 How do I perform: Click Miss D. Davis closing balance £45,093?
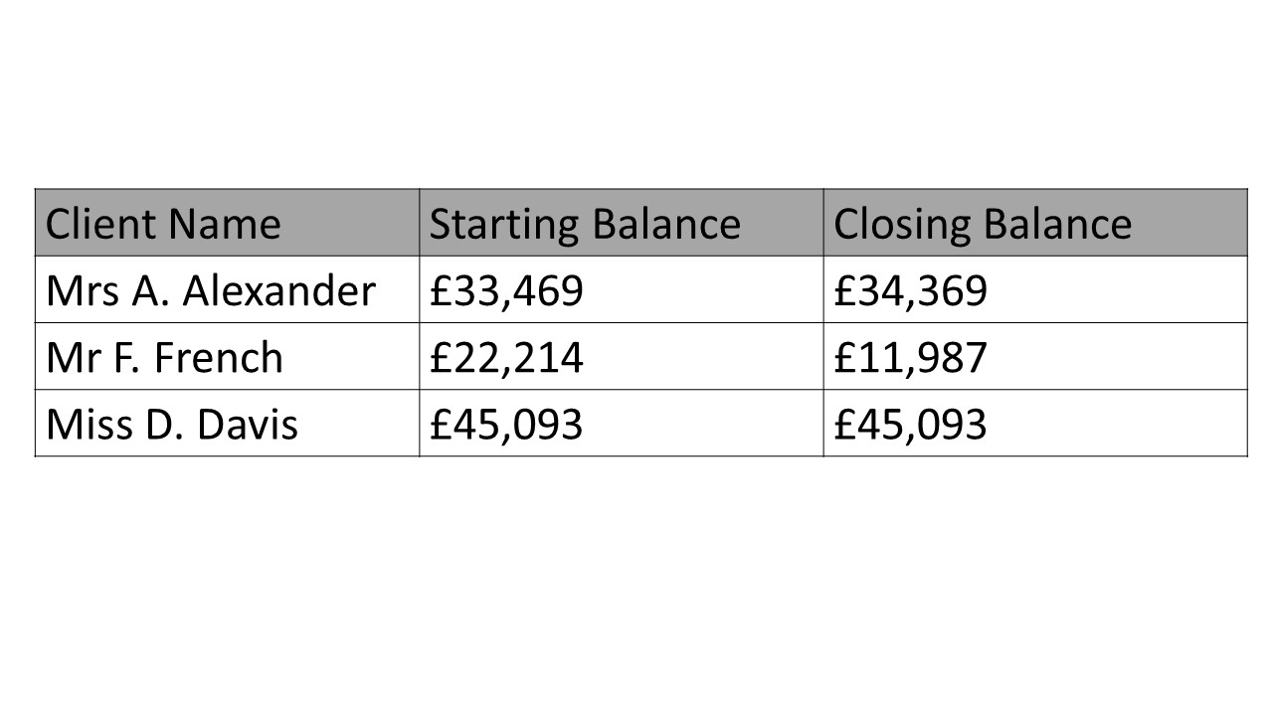click(1035, 424)
